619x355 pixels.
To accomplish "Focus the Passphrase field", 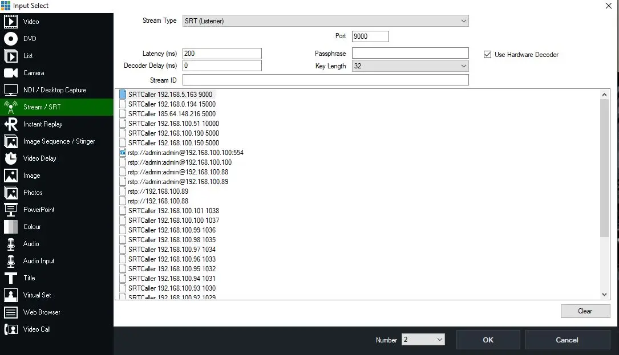I will [410, 53].
